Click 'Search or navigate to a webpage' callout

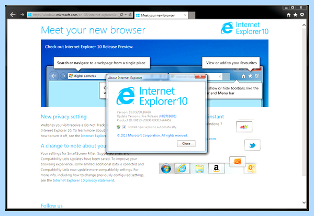[x=102, y=63]
